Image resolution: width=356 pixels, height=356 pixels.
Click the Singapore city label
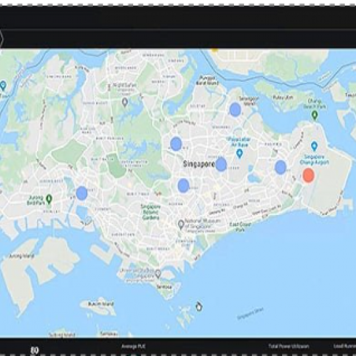[198, 164]
